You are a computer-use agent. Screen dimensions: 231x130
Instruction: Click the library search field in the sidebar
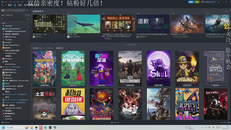coord(15,19)
